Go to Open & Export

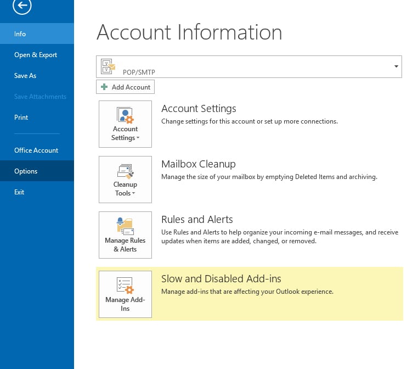click(x=36, y=55)
